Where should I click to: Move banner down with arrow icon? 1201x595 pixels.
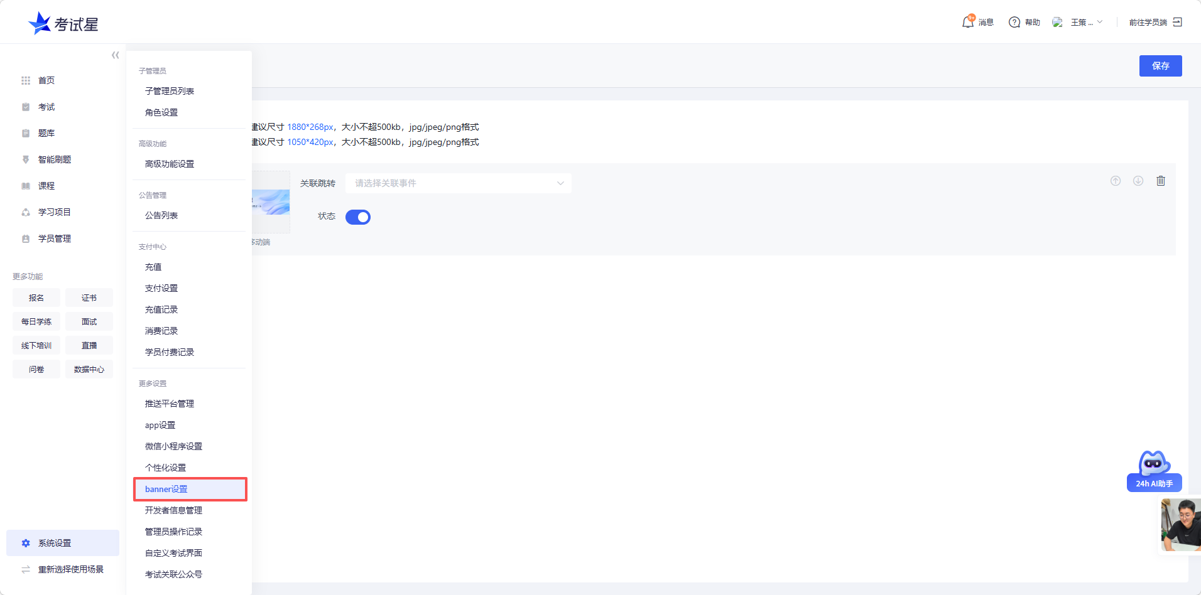(1138, 181)
